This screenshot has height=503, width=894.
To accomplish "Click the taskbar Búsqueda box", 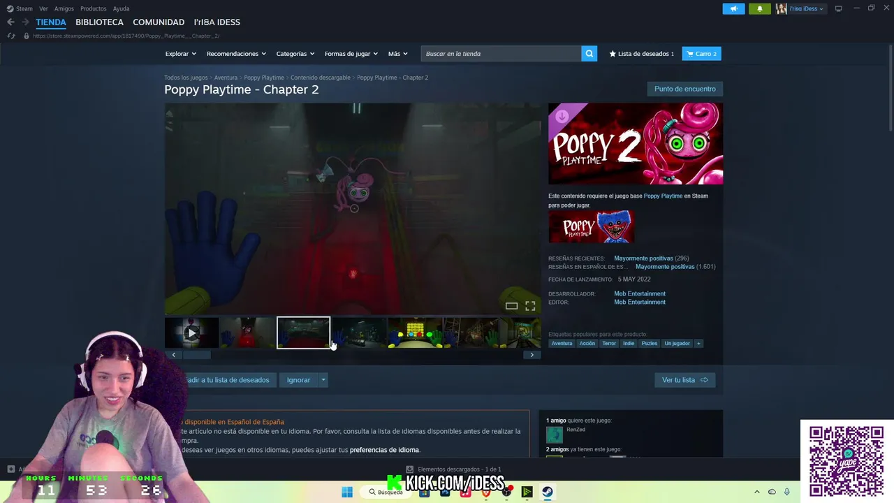I will (386, 492).
